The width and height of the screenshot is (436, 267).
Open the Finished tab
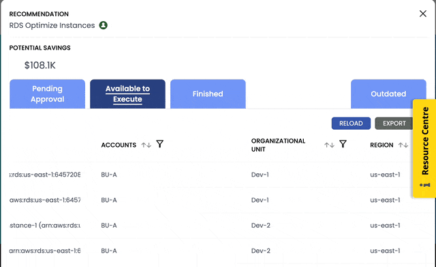(208, 94)
